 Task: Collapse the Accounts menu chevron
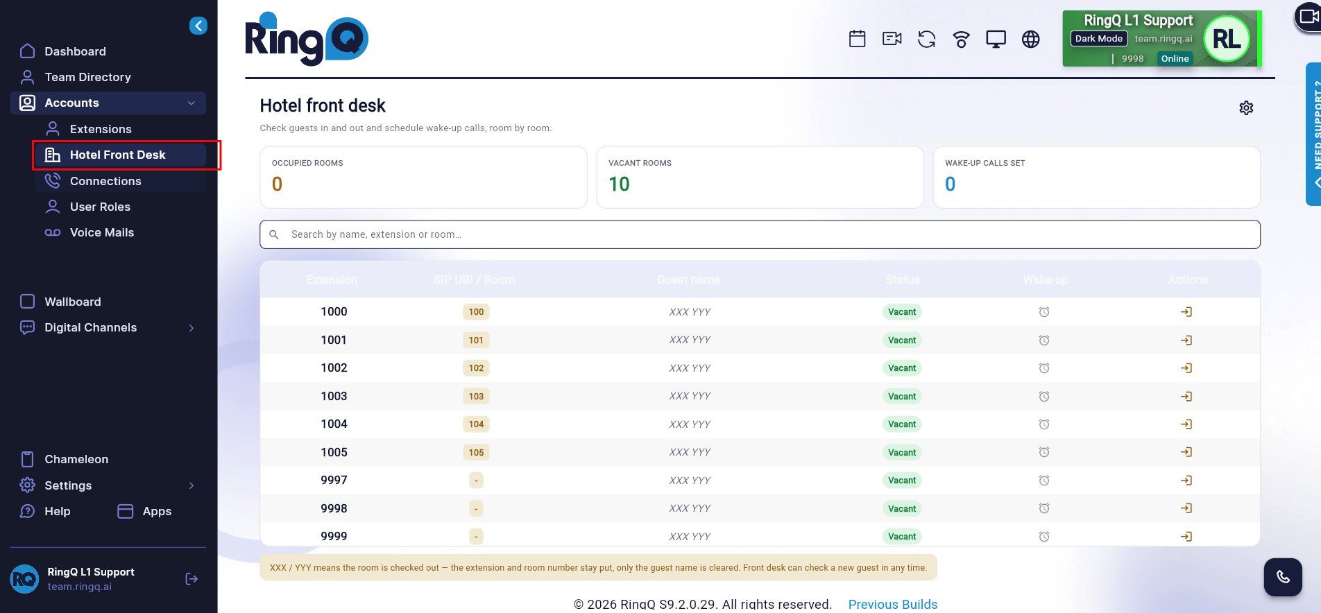(x=191, y=103)
